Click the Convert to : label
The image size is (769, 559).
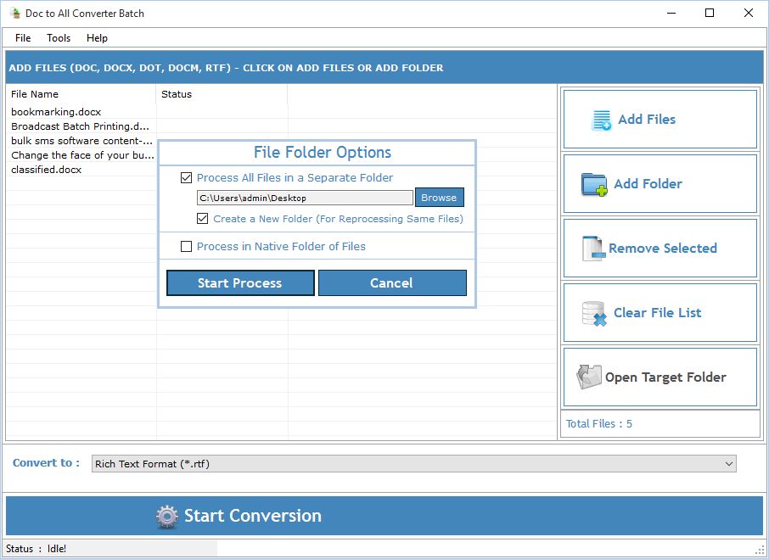(x=46, y=463)
